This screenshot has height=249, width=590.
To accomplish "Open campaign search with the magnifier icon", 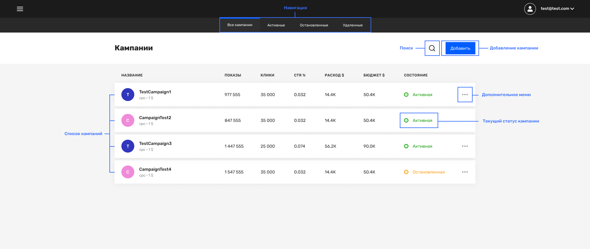I will [x=432, y=48].
